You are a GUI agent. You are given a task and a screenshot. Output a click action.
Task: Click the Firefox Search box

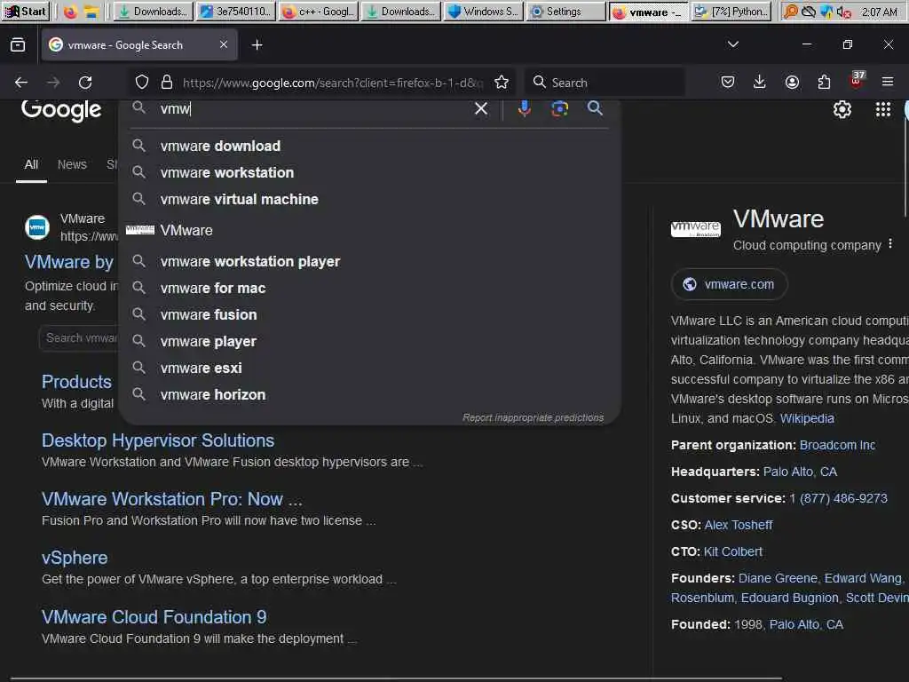(x=604, y=83)
